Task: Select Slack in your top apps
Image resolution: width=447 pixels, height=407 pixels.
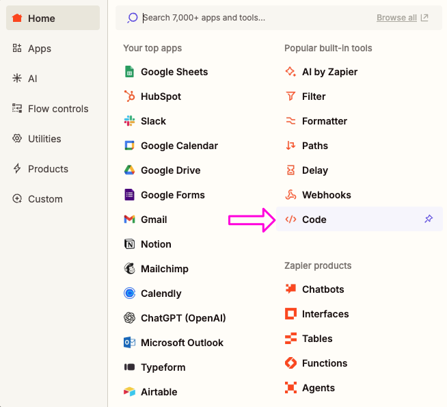Action: tap(153, 121)
